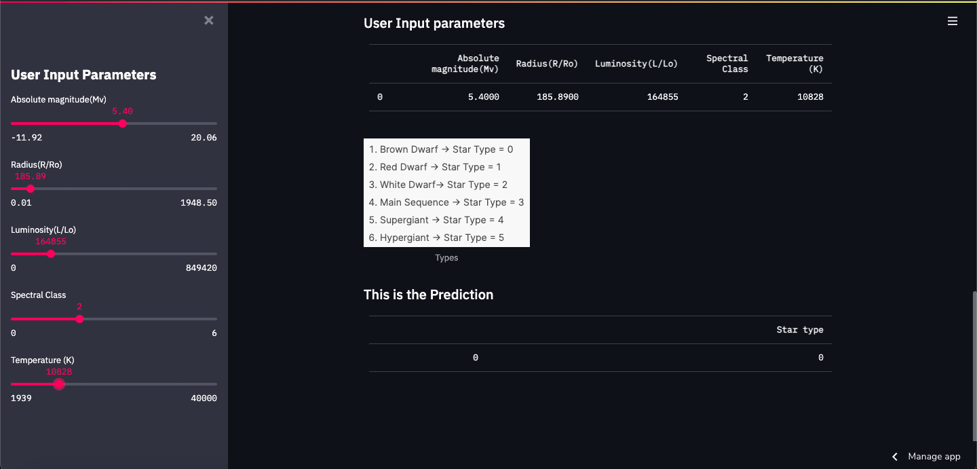
Task: Click the Temperature slider handle
Action: (59, 384)
